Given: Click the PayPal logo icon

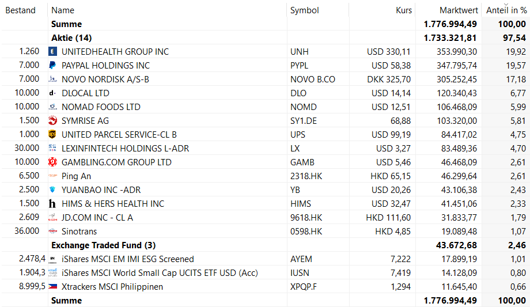Looking at the screenshot, I should pyautogui.click(x=52, y=66).
